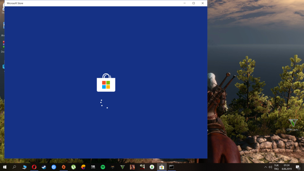This screenshot has height=171, width=304.
Task: Close the Microsoft Store window
Action: click(203, 3)
